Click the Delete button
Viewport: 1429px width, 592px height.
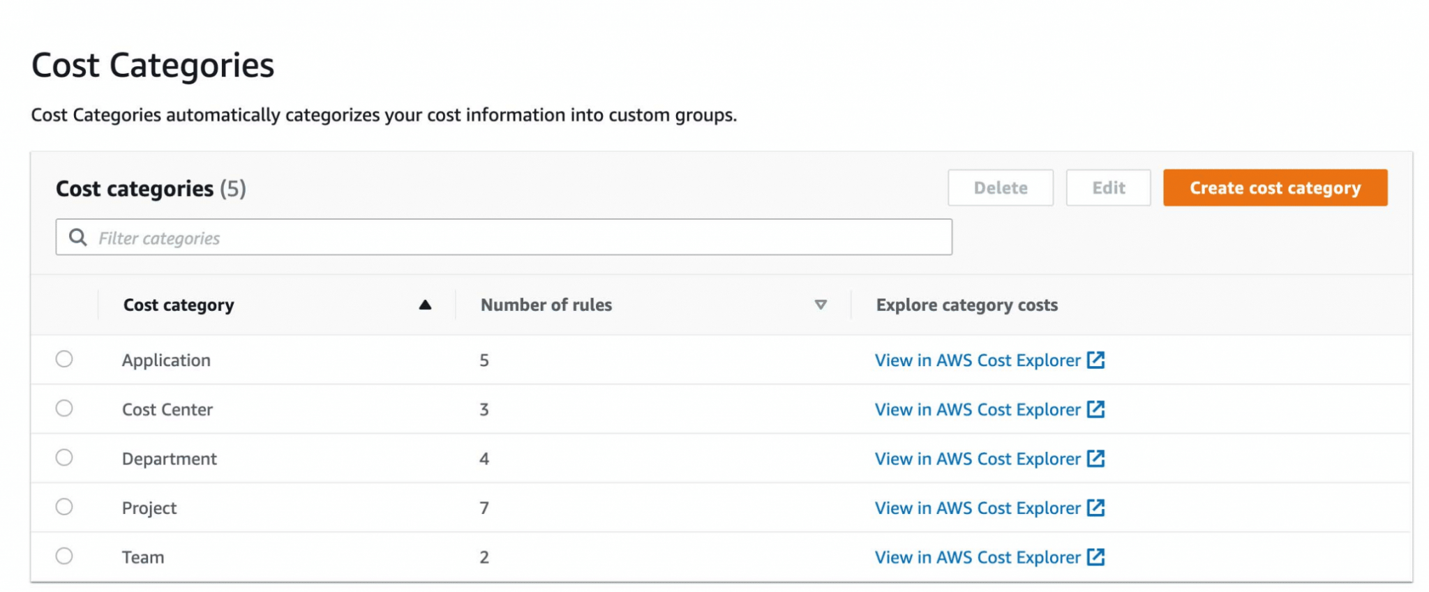(x=1001, y=188)
